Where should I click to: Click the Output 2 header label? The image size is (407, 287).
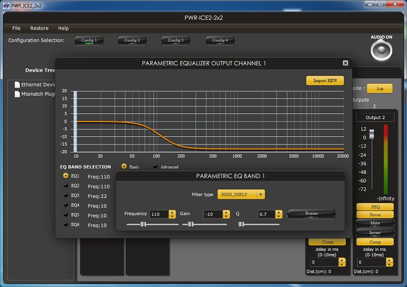pyautogui.click(x=375, y=118)
